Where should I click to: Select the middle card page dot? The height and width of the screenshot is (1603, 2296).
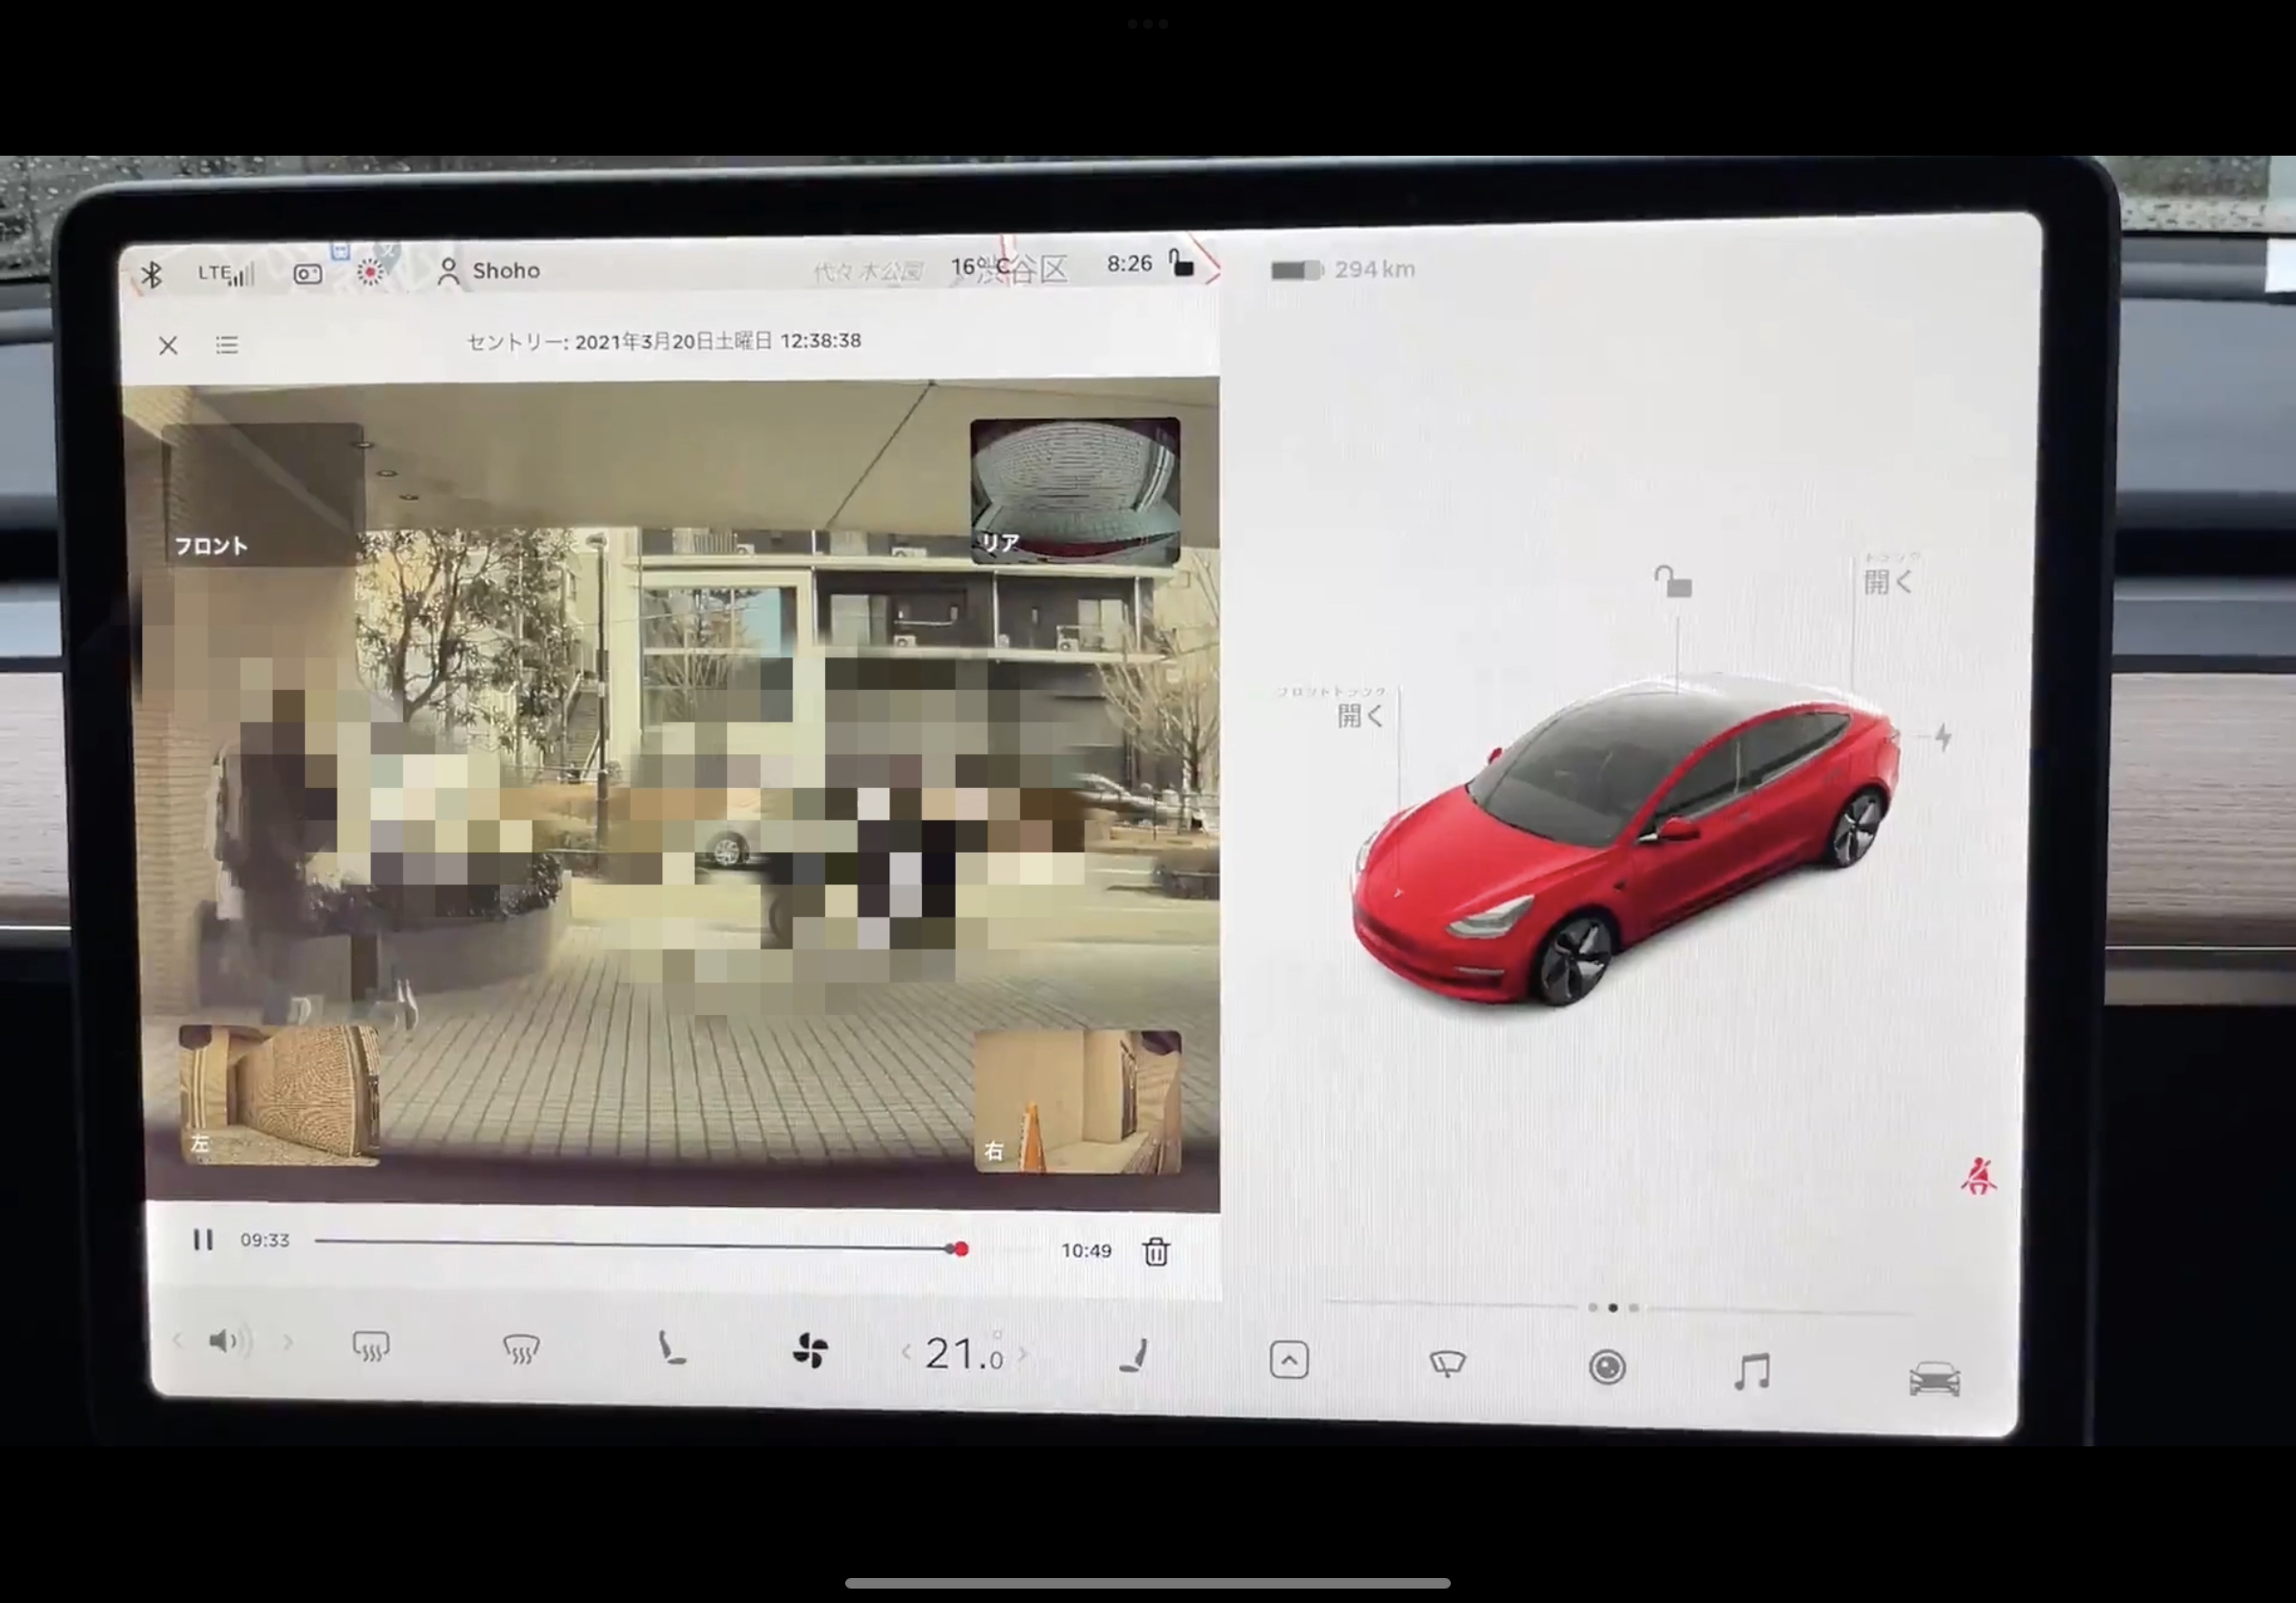(x=1612, y=1307)
